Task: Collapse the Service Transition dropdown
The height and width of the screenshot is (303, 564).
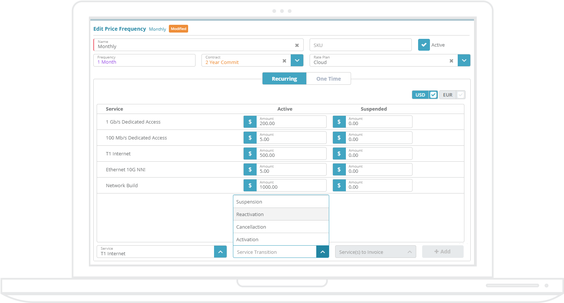Action: 323,252
